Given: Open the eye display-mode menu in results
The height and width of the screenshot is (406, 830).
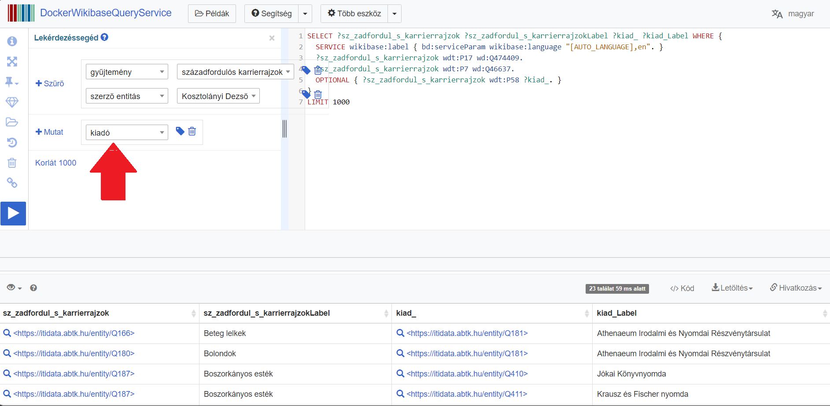Looking at the screenshot, I should [14, 288].
